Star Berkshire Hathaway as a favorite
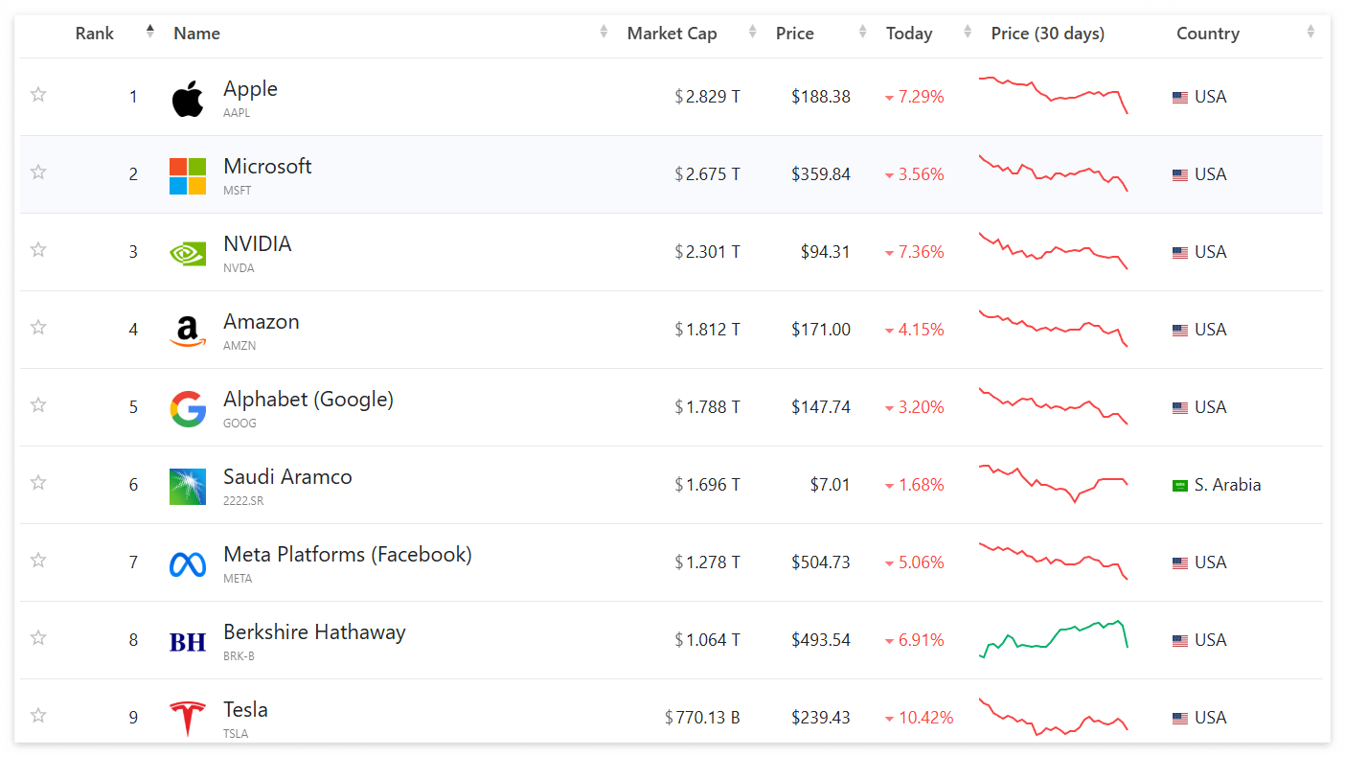Viewport: 1345px width, 757px height. pos(38,637)
